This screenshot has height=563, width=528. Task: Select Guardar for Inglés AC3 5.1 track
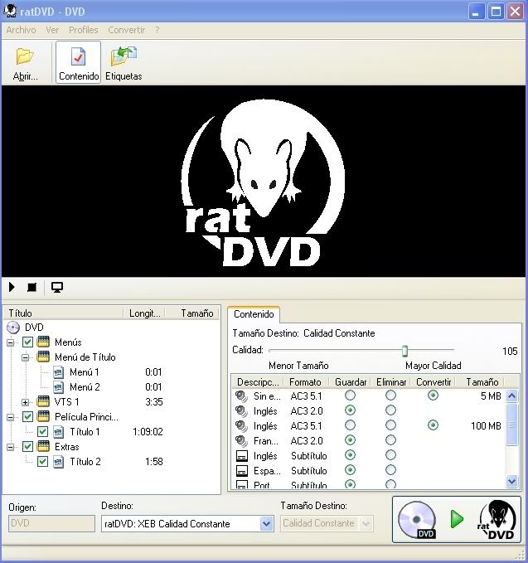[x=350, y=425]
